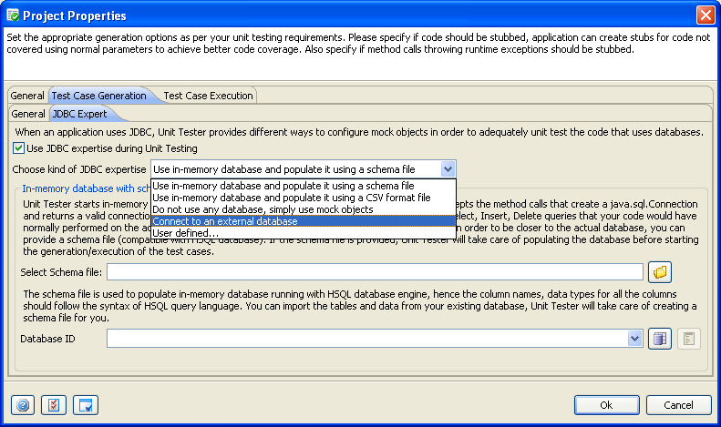Select in-memory database using a schema file option
Image resolution: width=721 pixels, height=427 pixels.
(304, 186)
